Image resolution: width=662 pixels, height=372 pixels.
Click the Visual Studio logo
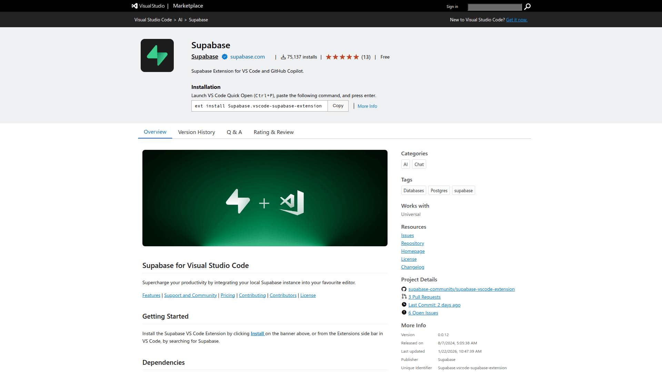134,6
